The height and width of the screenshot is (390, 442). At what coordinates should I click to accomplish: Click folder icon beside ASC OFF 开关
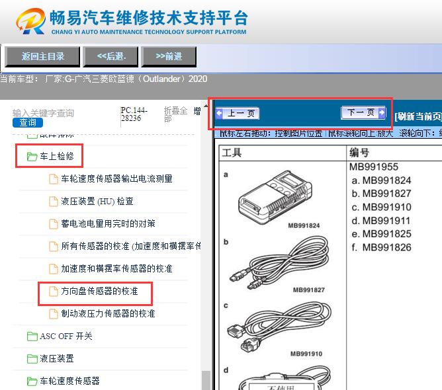[x=32, y=336]
